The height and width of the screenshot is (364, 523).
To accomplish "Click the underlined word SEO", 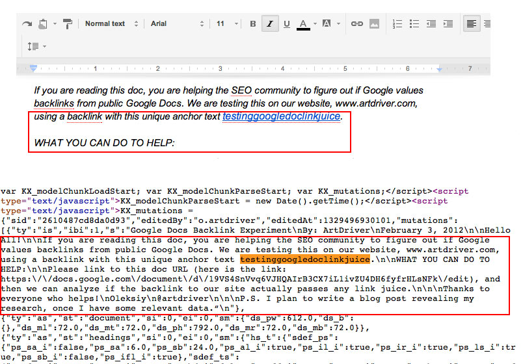I will [241, 90].
